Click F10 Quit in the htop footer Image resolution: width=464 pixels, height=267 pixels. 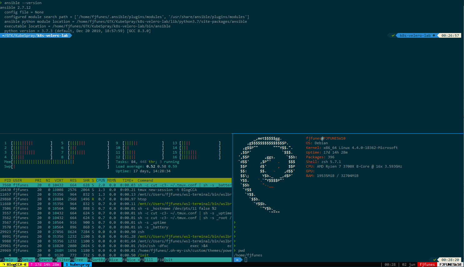coord(165,260)
